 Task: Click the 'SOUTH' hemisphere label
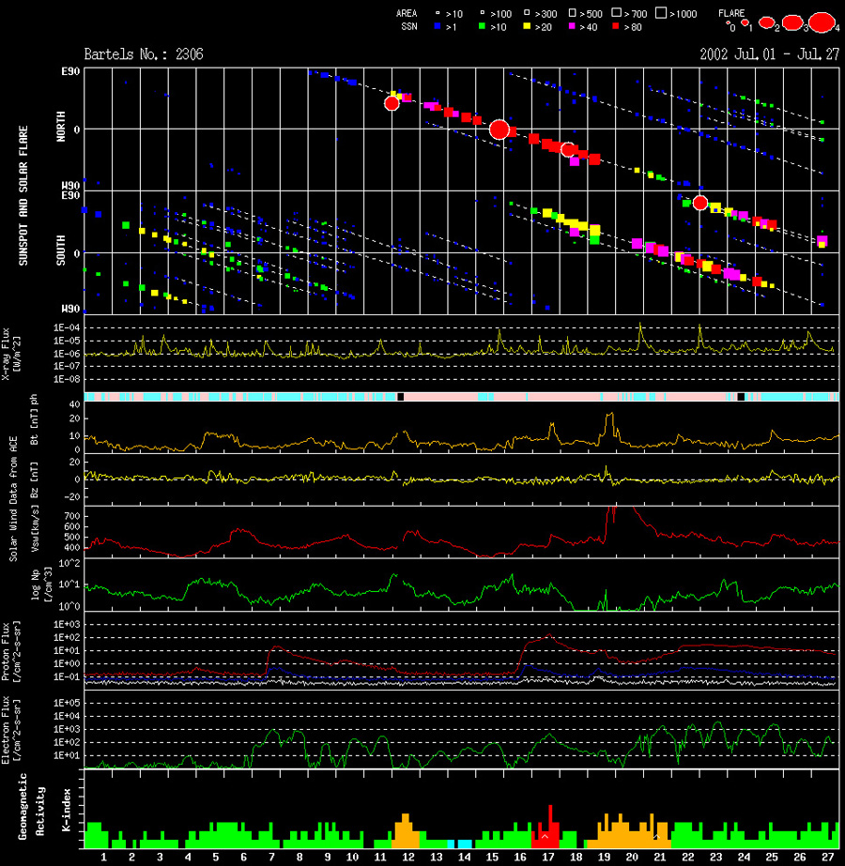click(61, 251)
